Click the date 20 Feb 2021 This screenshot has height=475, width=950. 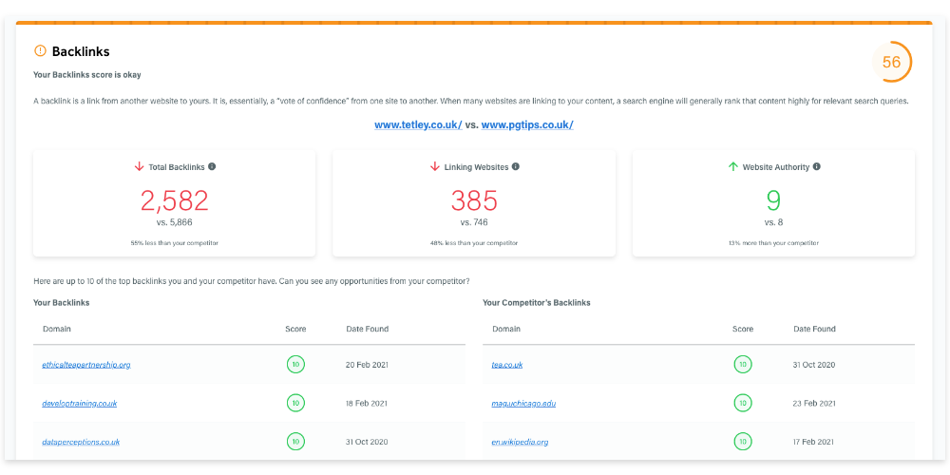point(367,365)
